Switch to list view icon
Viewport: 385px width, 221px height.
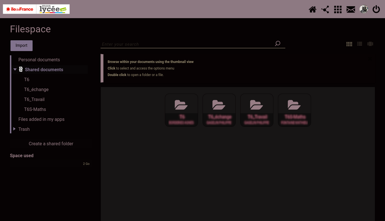pos(360,44)
